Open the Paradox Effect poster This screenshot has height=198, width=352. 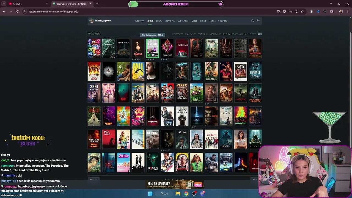(255, 93)
